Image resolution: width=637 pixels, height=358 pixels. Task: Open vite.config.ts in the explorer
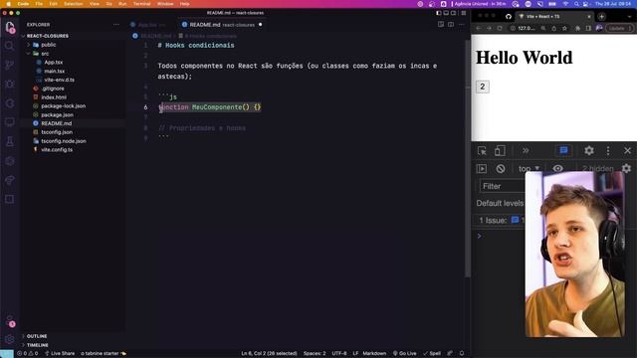point(57,150)
